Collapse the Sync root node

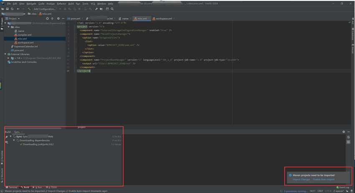10,136
